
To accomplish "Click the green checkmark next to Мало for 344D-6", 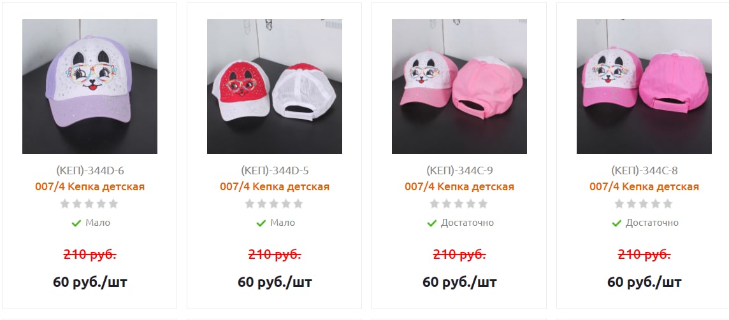I will pos(76,223).
